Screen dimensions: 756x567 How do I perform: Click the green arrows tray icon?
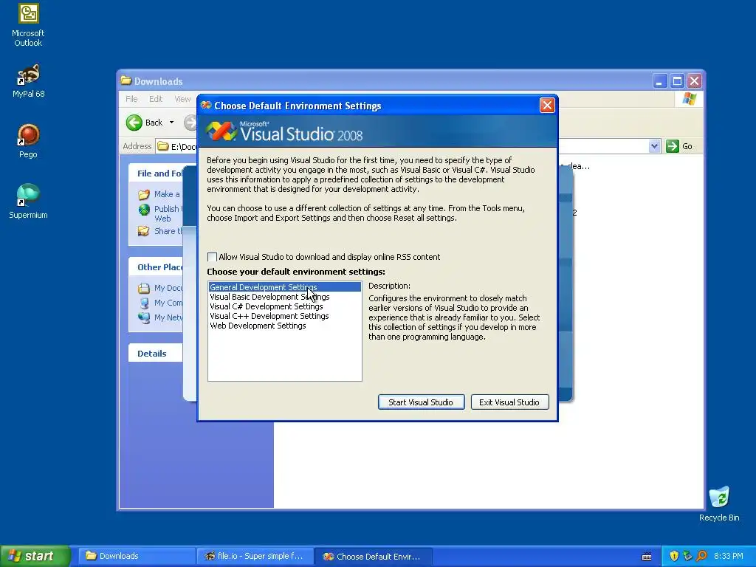pos(687,556)
